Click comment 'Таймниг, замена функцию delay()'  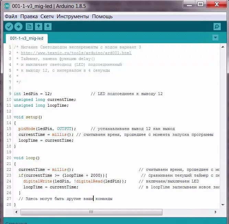[58, 59]
